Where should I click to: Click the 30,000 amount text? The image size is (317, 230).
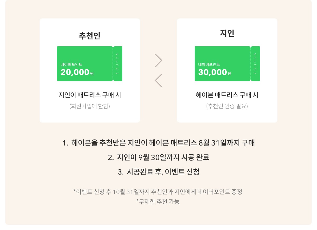coord(213,72)
